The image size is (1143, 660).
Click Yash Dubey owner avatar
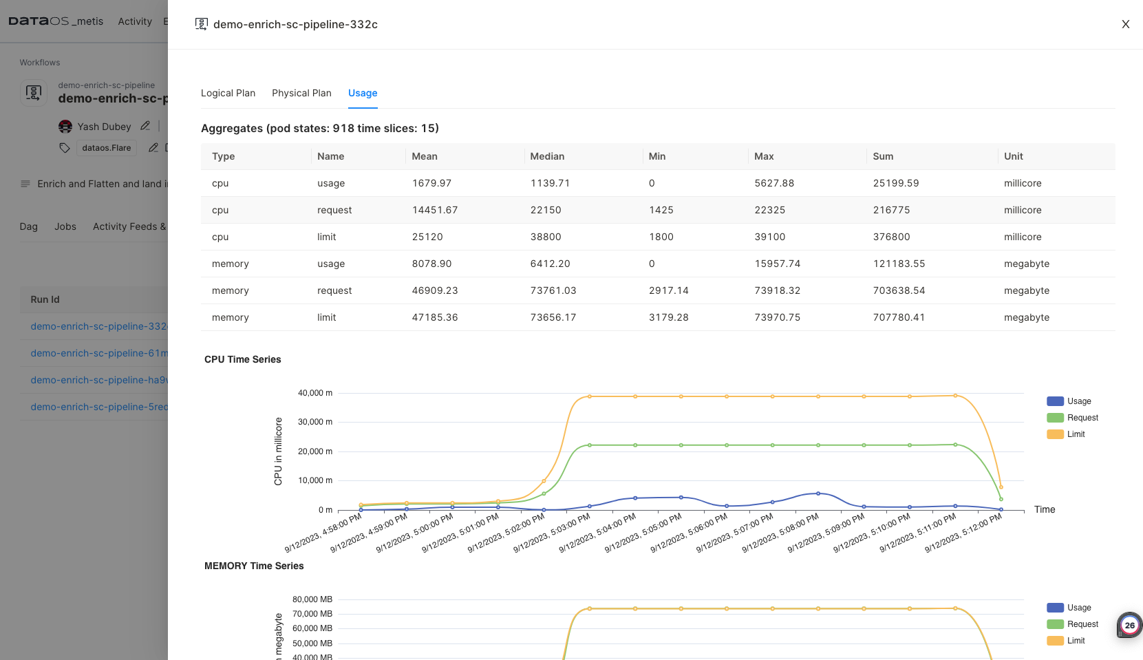click(x=65, y=127)
